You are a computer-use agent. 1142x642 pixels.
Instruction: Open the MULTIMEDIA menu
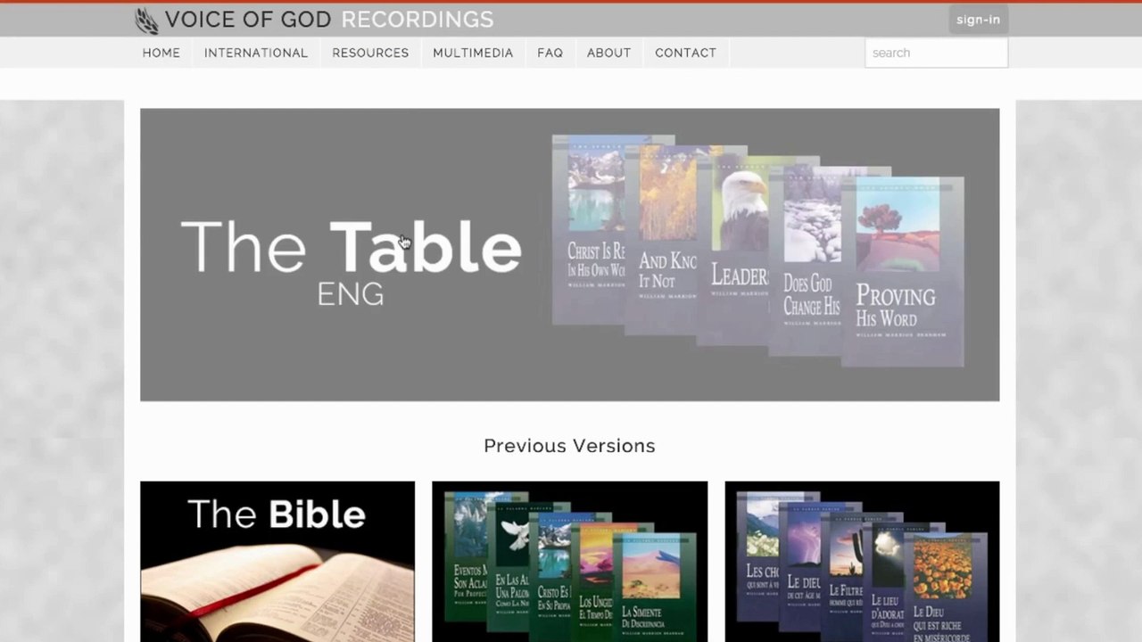[473, 53]
